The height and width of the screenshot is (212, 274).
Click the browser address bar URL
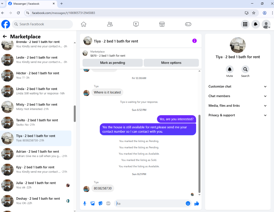64,13
